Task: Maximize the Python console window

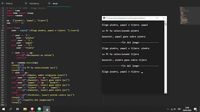Action: pyautogui.click(x=157, y=18)
